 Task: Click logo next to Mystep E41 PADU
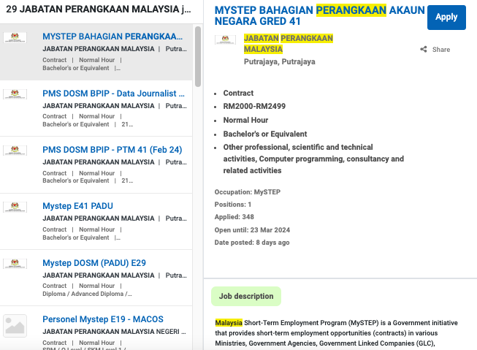tap(15, 207)
